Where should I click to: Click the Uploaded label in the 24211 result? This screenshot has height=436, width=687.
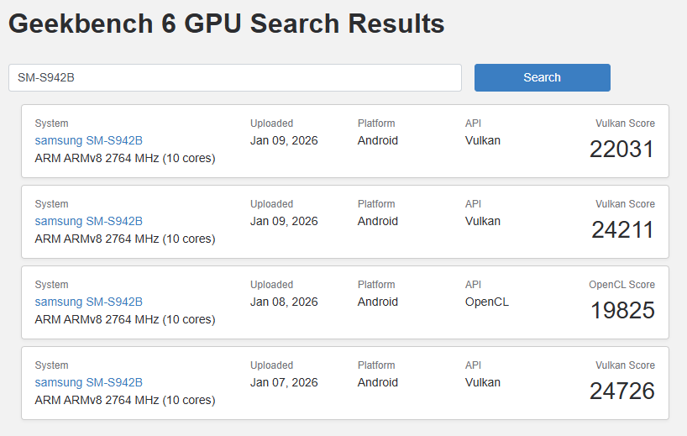click(x=271, y=204)
